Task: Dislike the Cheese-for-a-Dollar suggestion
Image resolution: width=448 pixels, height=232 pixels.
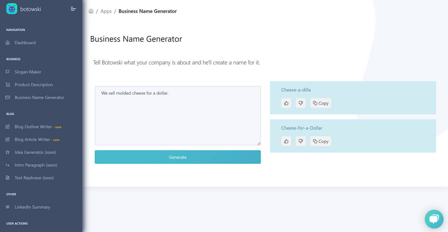Action: click(x=301, y=141)
